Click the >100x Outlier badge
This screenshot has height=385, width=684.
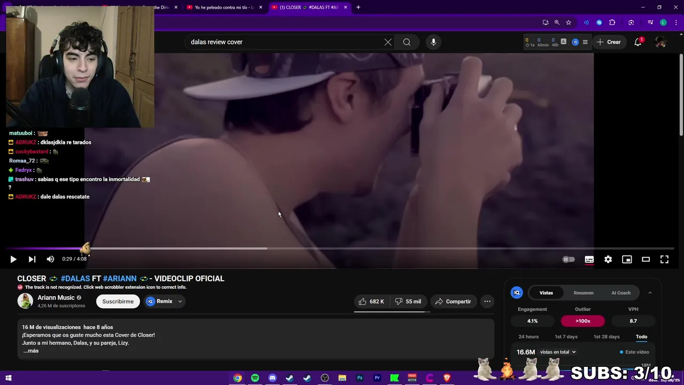click(583, 321)
